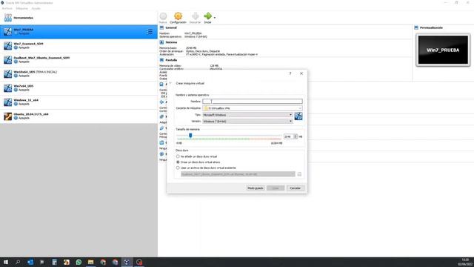Select Win7_Examen4_SOM machine in list

click(79, 46)
